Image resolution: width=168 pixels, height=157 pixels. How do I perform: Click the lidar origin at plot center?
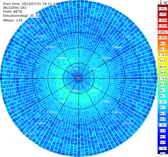[79, 78]
